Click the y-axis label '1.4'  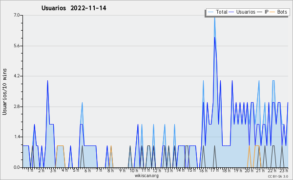17,137
